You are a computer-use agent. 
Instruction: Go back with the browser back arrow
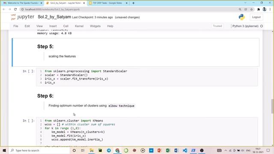(x=4, y=9)
